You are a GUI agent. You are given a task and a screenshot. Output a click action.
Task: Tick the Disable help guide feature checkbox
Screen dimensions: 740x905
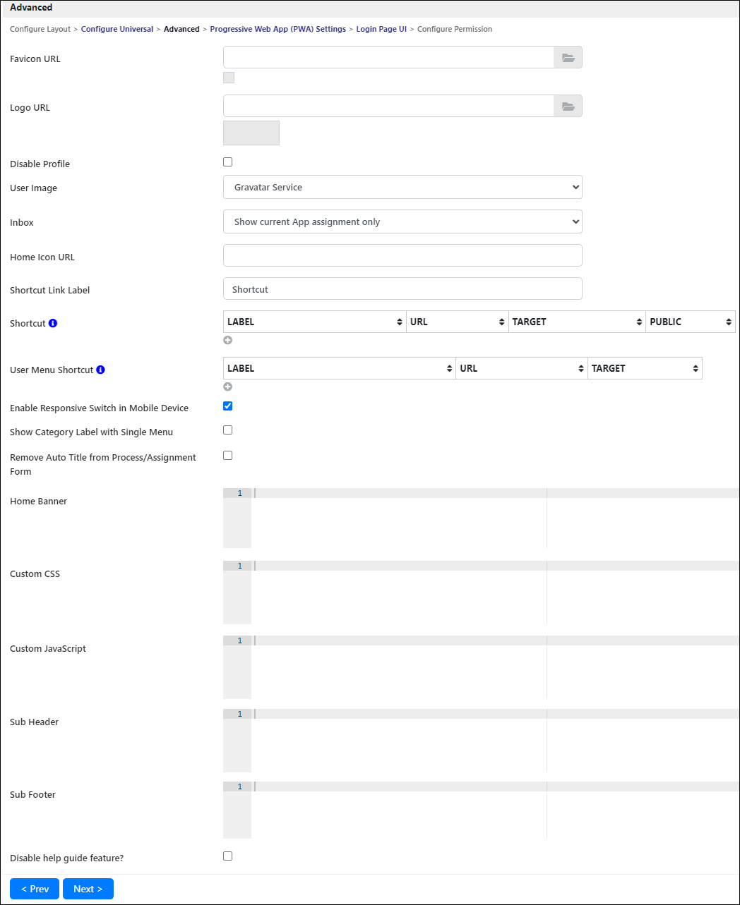click(227, 856)
